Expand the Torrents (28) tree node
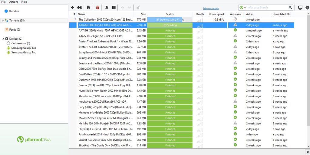Screen dimensions: 310x155 tap(3, 21)
